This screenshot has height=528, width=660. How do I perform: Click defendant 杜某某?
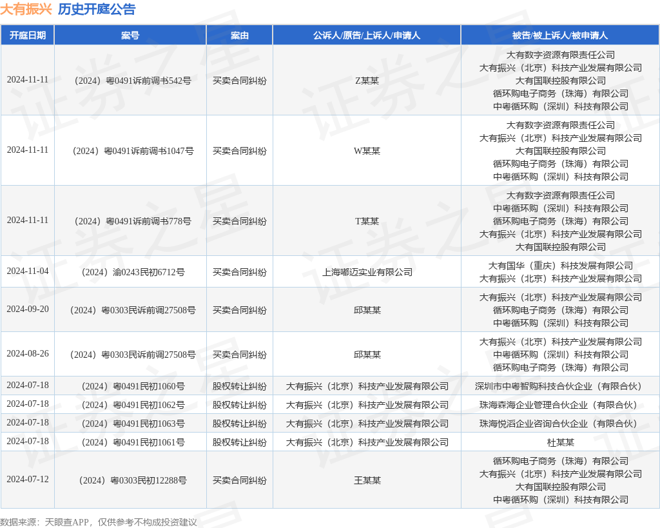[x=560, y=442]
